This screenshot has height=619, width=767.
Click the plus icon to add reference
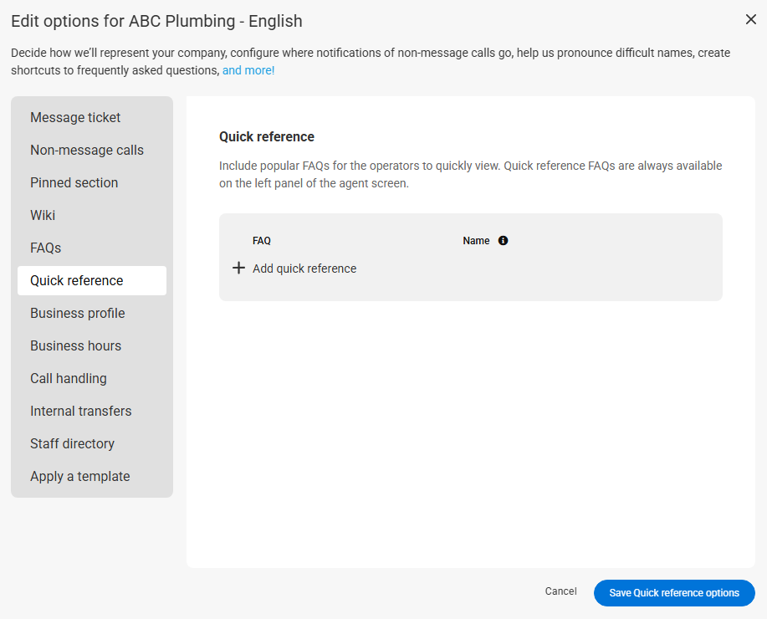[x=238, y=269]
